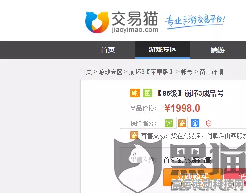Select the orange 寄 consignment service icon
The height and width of the screenshot is (193, 246).
coord(182,123)
